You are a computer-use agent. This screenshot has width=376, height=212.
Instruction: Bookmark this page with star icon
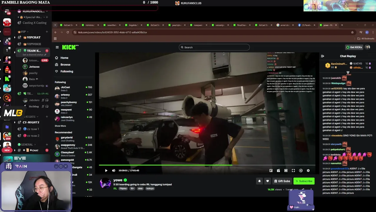tap(352, 32)
